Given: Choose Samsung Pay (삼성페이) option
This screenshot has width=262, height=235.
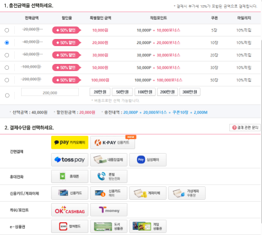Looking at the screenshot, I should tap(148, 159).
